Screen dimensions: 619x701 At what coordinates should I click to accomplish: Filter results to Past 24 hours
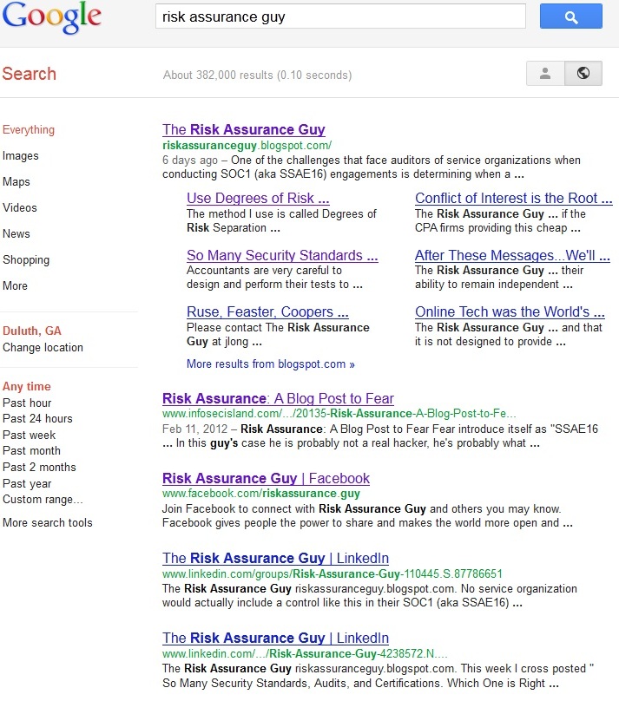[x=37, y=418]
